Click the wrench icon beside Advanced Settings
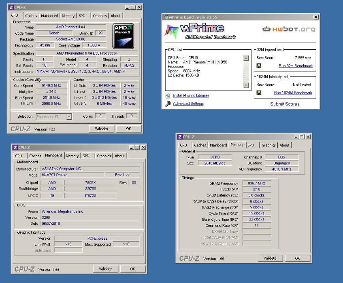This screenshot has width=343, height=283. tap(168, 103)
